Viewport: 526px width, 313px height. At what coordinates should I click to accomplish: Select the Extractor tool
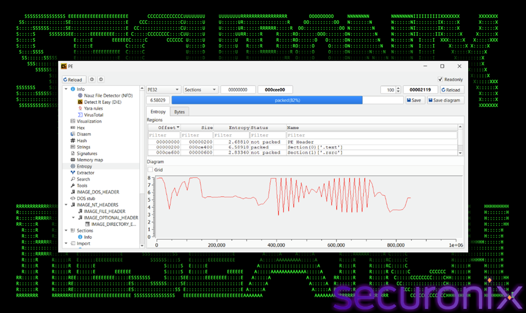(85, 173)
